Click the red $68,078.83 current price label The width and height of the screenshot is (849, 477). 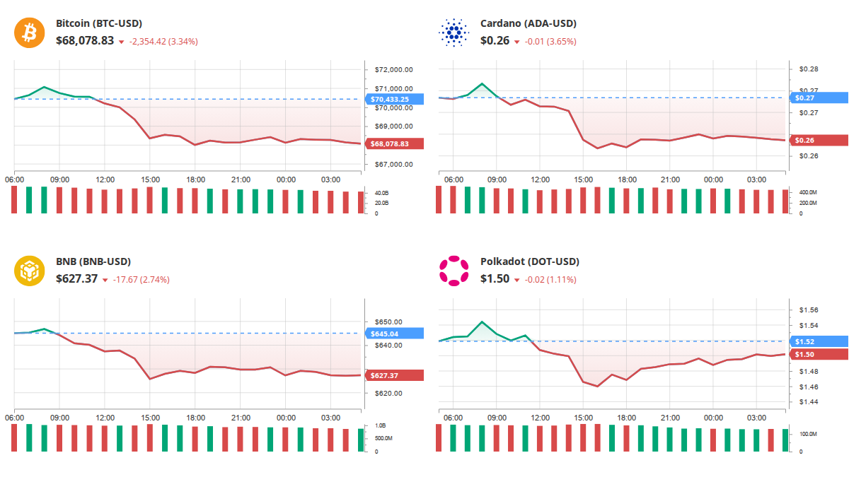pos(394,144)
